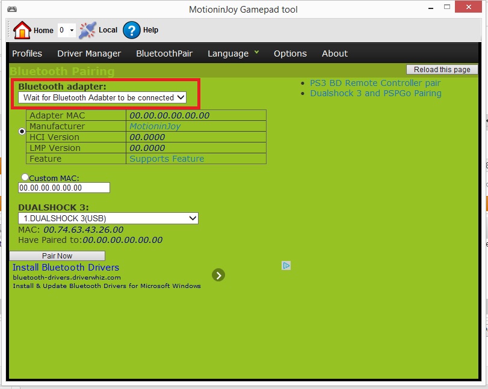The image size is (488, 389).
Task: Expand the Language menu arrow
Action: click(256, 52)
